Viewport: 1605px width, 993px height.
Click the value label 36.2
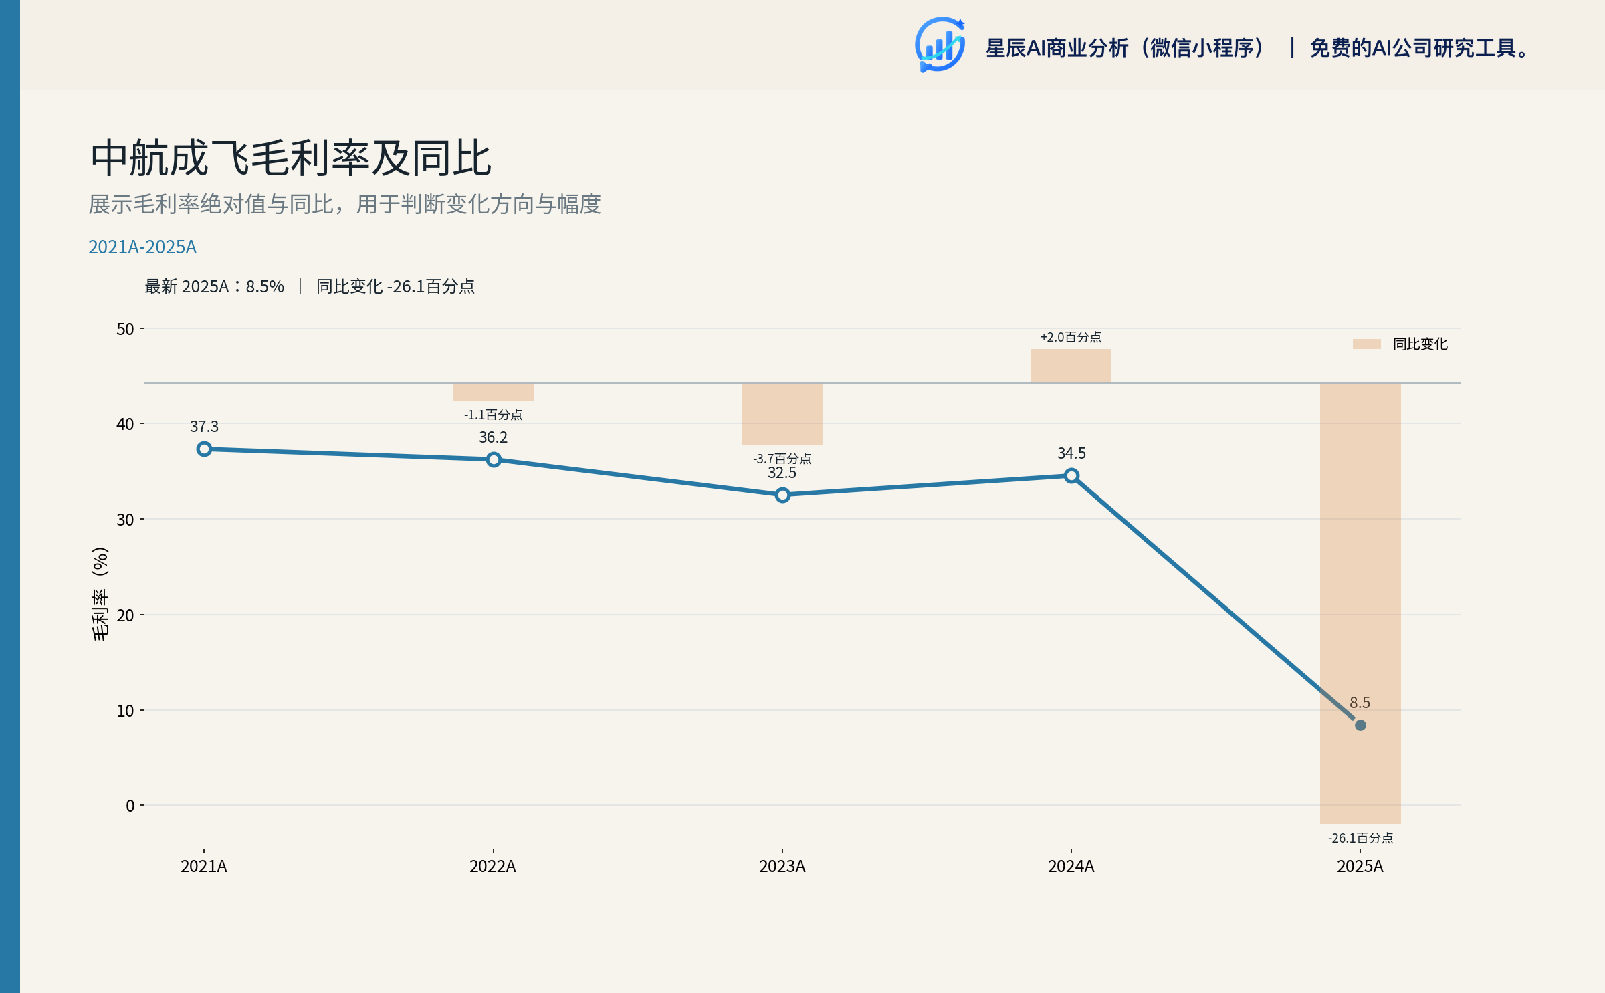[x=494, y=437]
